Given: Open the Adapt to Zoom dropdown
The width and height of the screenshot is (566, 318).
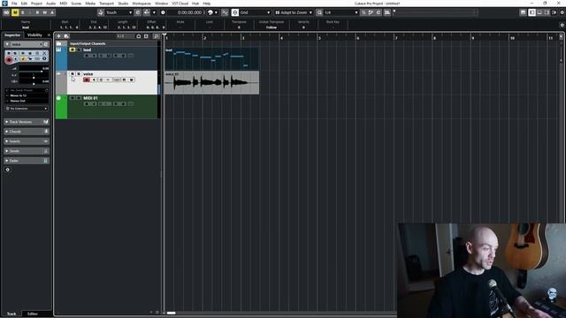Looking at the screenshot, I should pyautogui.click(x=294, y=12).
